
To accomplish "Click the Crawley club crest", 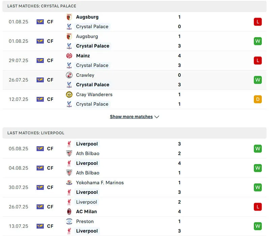I will coord(69,75).
